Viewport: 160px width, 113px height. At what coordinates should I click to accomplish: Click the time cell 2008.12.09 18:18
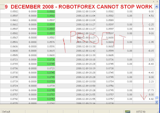click(86, 60)
